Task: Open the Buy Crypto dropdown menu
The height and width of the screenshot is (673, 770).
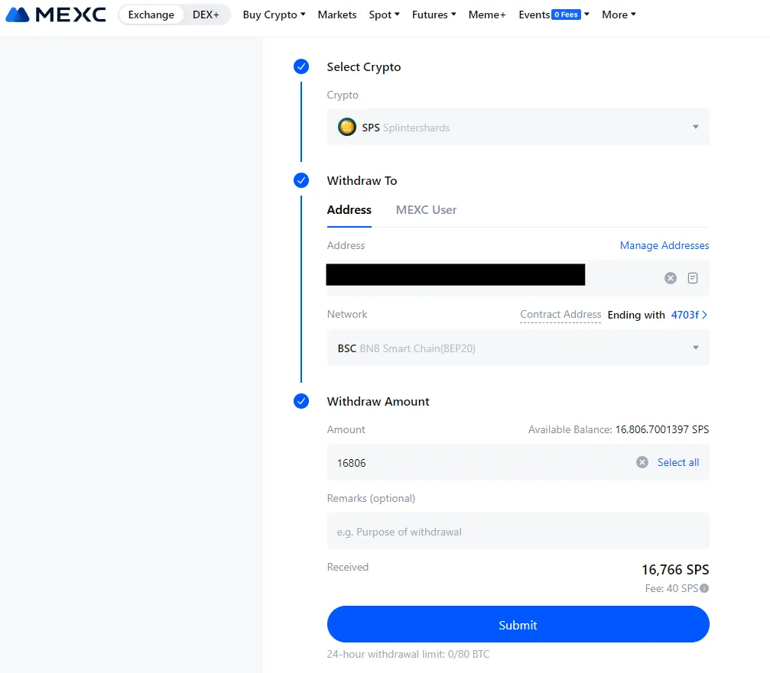Action: pos(274,15)
